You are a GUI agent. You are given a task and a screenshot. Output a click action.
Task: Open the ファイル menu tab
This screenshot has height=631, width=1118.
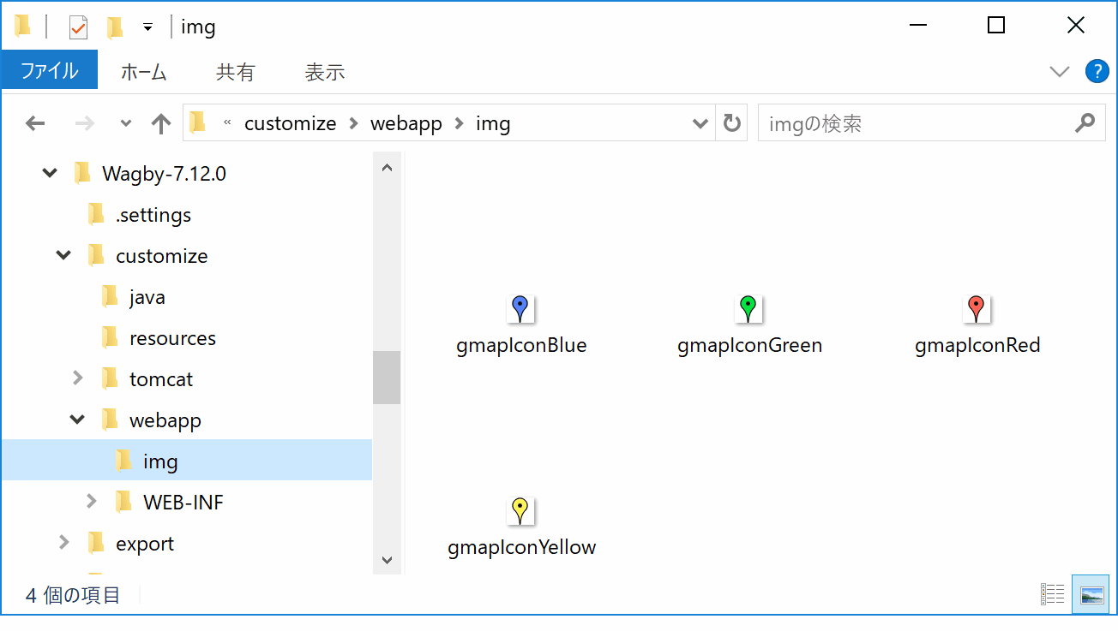tap(49, 71)
